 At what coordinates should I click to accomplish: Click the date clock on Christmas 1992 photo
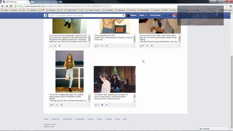point(102,105)
